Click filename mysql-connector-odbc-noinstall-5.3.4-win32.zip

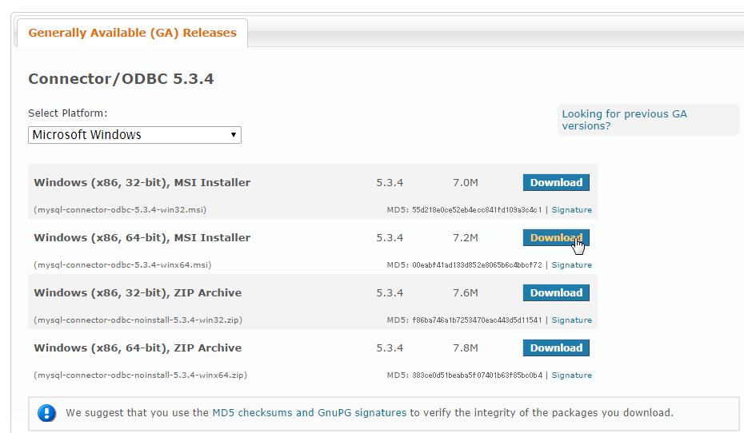pos(138,320)
